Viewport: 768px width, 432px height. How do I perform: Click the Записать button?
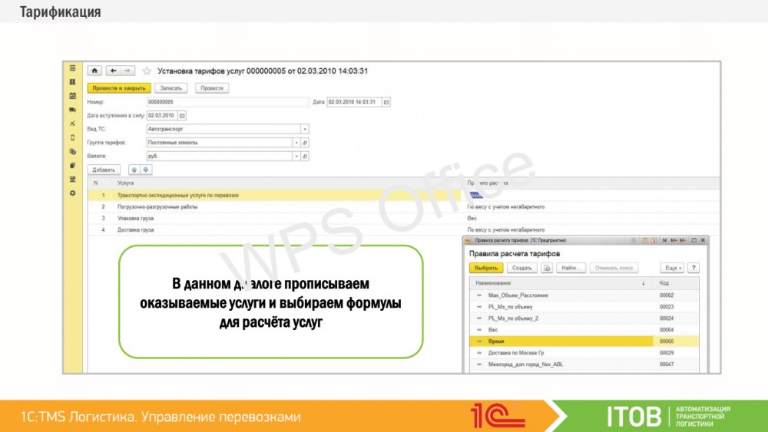pyautogui.click(x=171, y=88)
